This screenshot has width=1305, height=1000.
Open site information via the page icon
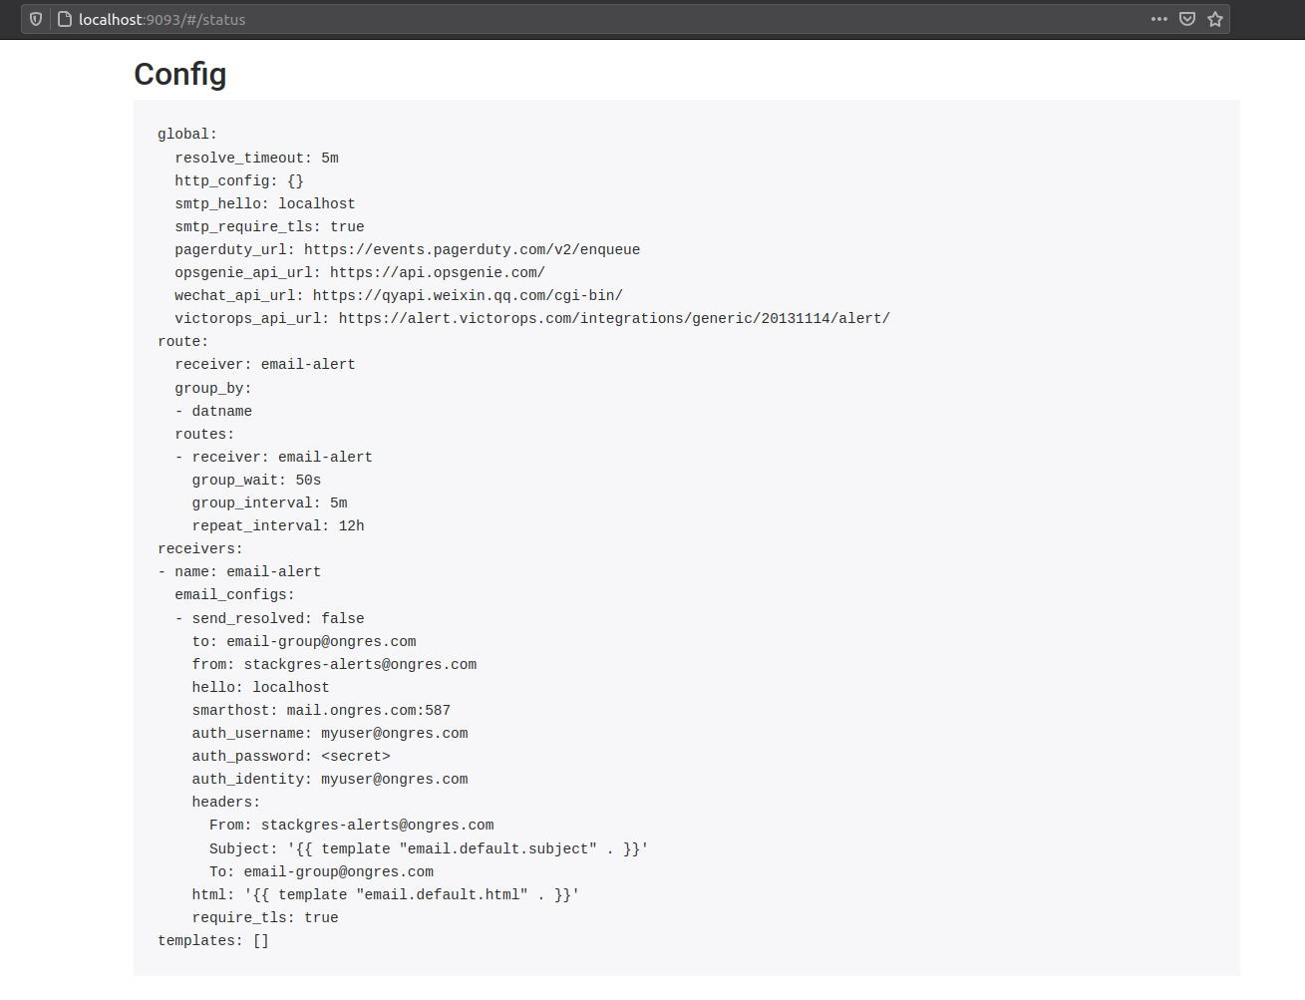point(64,19)
